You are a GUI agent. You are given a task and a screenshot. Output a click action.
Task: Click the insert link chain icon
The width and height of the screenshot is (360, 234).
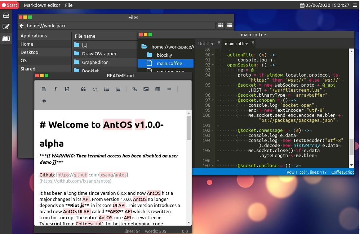coord(134,90)
